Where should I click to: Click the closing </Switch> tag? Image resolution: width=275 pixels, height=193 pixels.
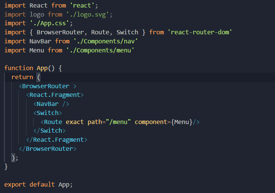[x=49, y=131]
